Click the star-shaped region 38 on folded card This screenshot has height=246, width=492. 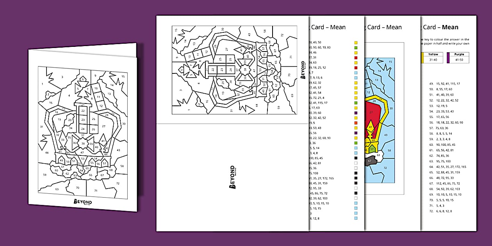tap(83, 143)
